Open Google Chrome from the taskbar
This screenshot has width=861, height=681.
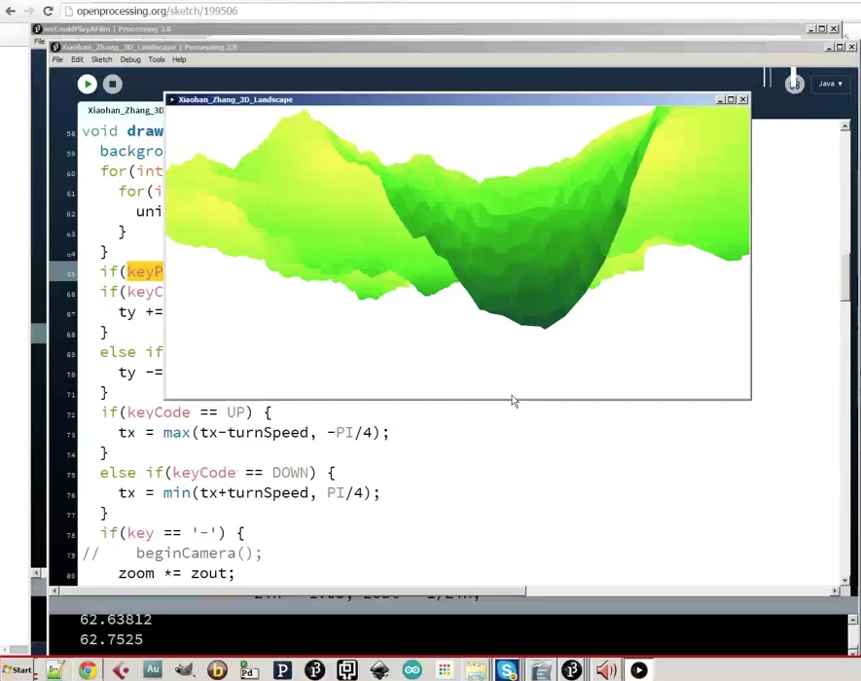coord(88,669)
